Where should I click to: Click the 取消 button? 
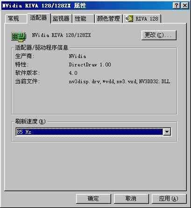click(x=131, y=199)
